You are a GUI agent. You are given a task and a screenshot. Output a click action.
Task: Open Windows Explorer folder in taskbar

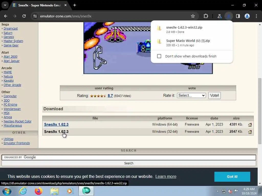[x=55, y=191]
